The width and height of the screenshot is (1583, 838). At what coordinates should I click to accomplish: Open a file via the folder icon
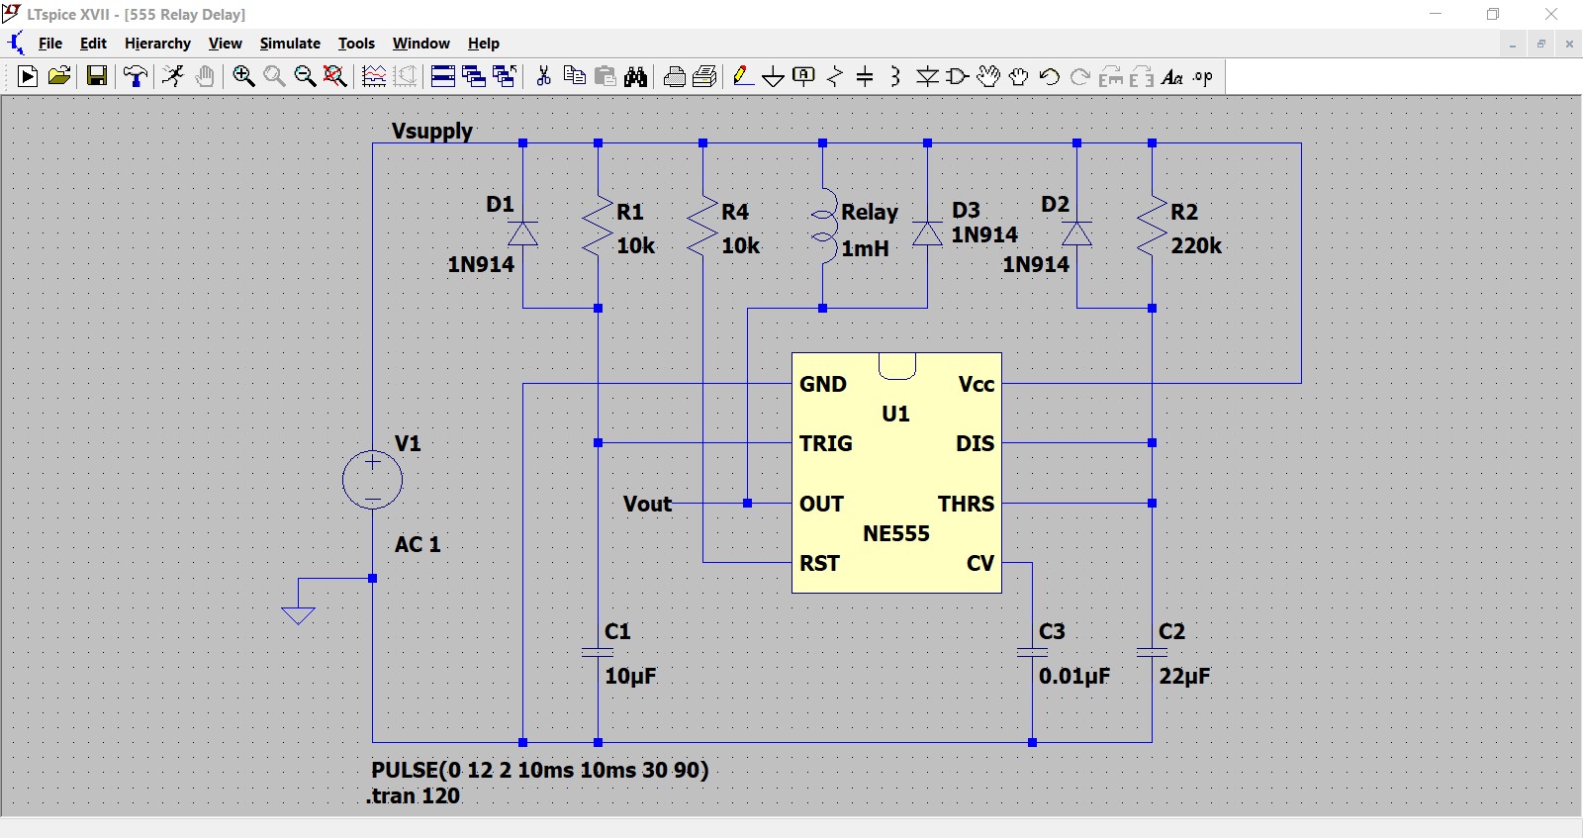pyautogui.click(x=59, y=76)
